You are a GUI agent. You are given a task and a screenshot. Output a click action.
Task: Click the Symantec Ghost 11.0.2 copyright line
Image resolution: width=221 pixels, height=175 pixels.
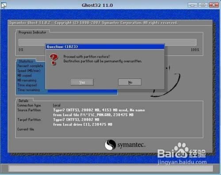tap(93, 23)
